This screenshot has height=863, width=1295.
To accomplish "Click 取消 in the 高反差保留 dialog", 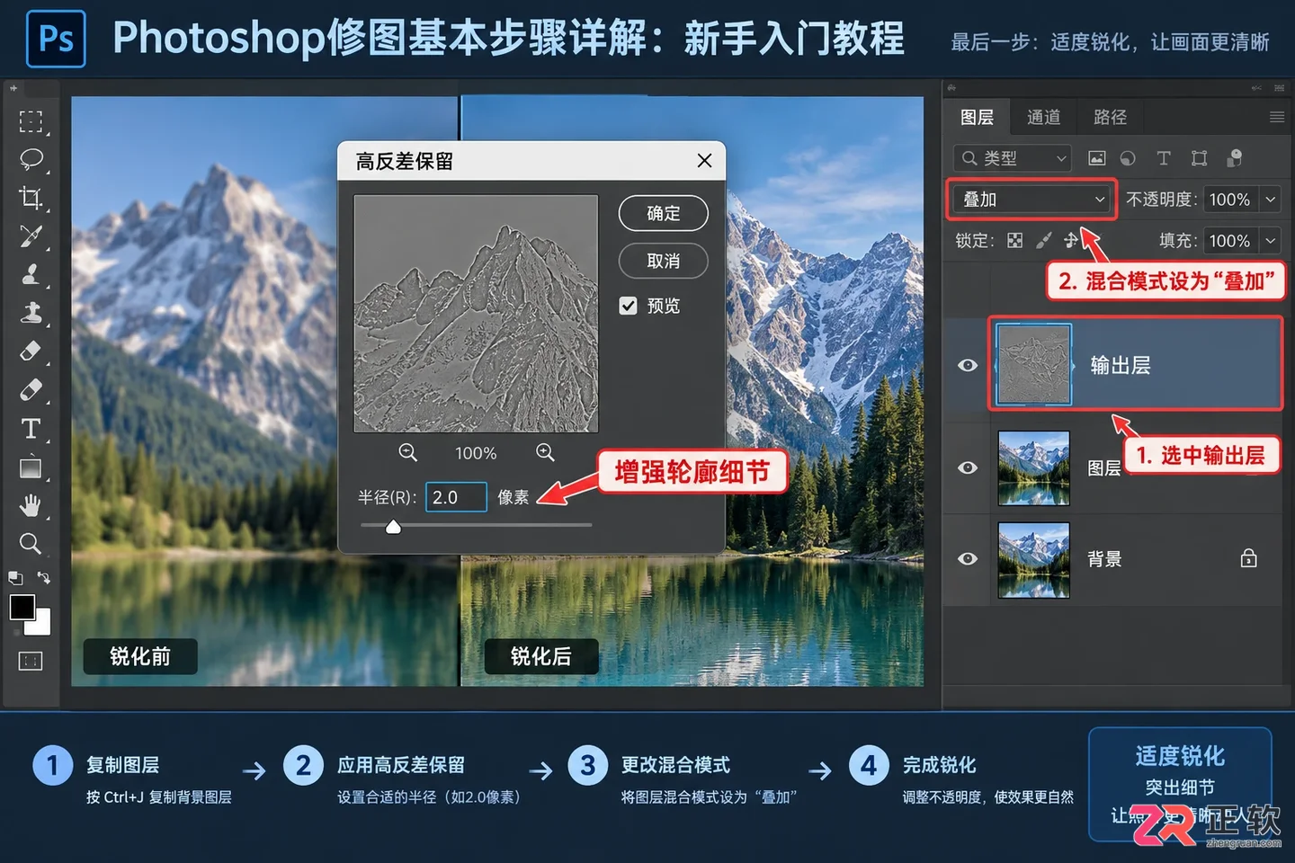I will click(664, 261).
